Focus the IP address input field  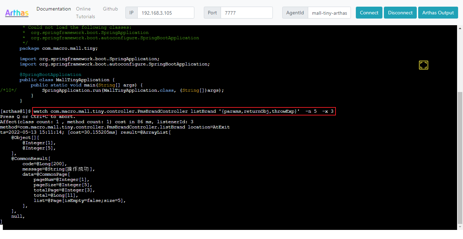(x=166, y=13)
